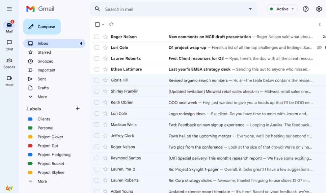Show search options arrow in search bar
The width and height of the screenshot is (326, 193).
tap(250, 9)
